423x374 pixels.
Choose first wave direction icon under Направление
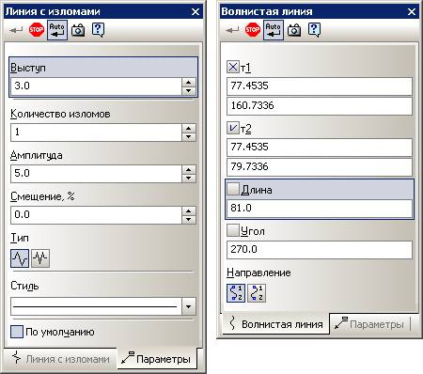[x=236, y=293]
